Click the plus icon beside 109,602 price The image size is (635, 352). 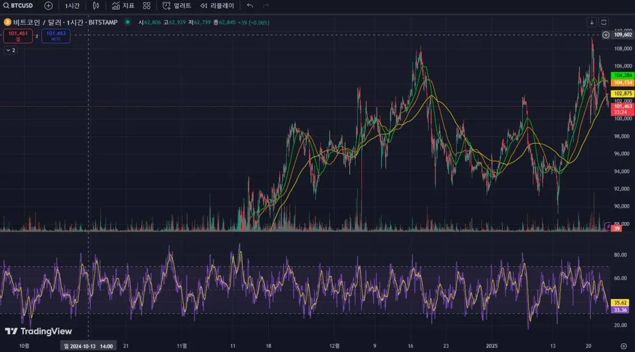(x=606, y=35)
